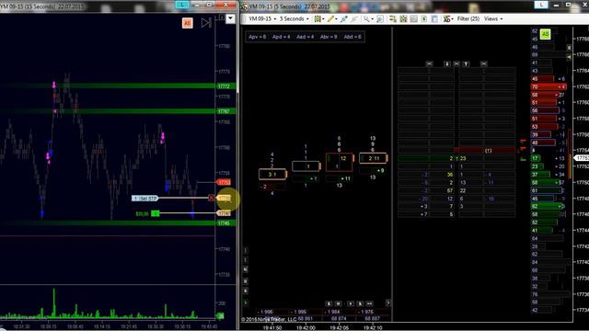Click the skip-to-end arrow icon in left chart

click(206, 23)
